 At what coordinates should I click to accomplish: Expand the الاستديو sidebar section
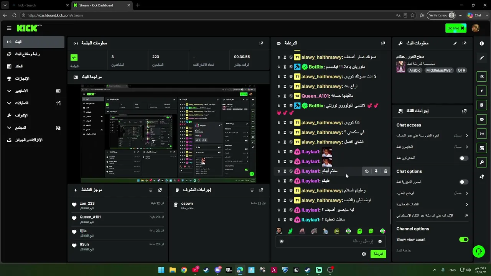[x=34, y=91]
